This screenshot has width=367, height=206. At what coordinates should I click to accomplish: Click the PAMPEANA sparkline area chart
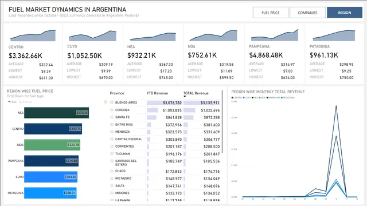[275, 35]
